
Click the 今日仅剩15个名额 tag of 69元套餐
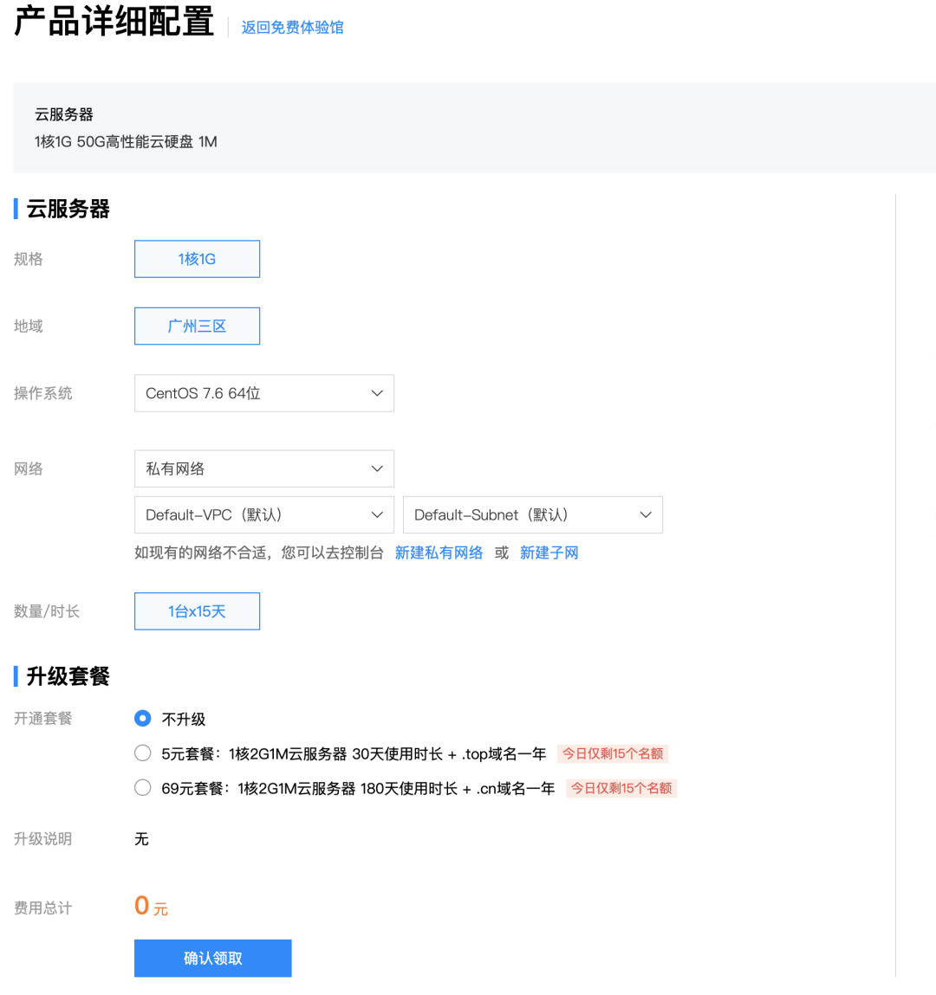[621, 788]
